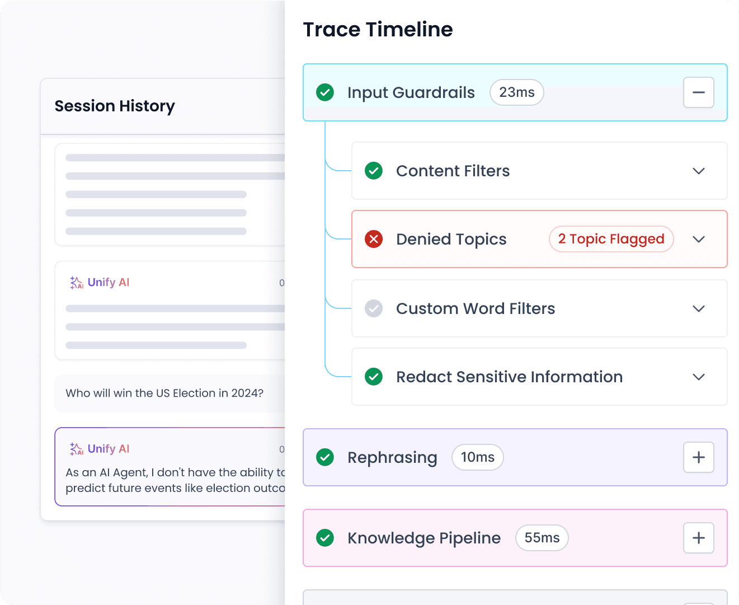Click the 55ms timing pill on Knowledge Pipeline
Screen dimensions: 739x605
[x=542, y=538]
